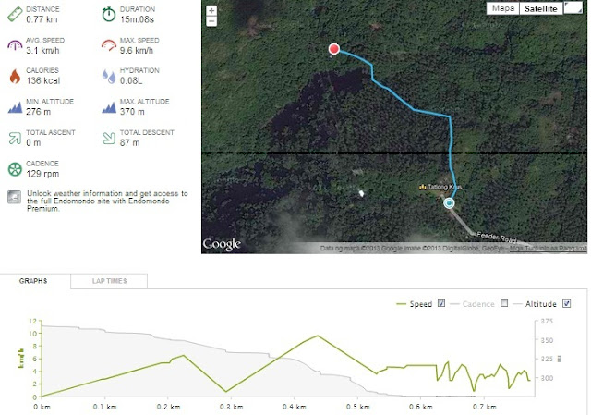Click the duration stopwatch icon

109,14
